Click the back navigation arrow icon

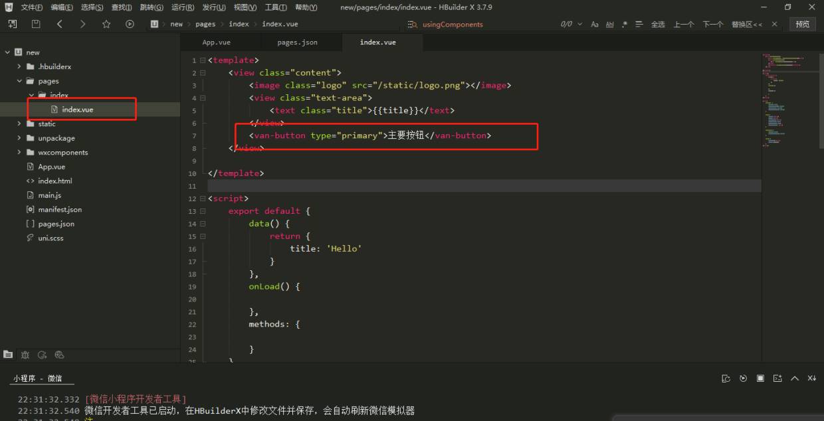[x=59, y=24]
